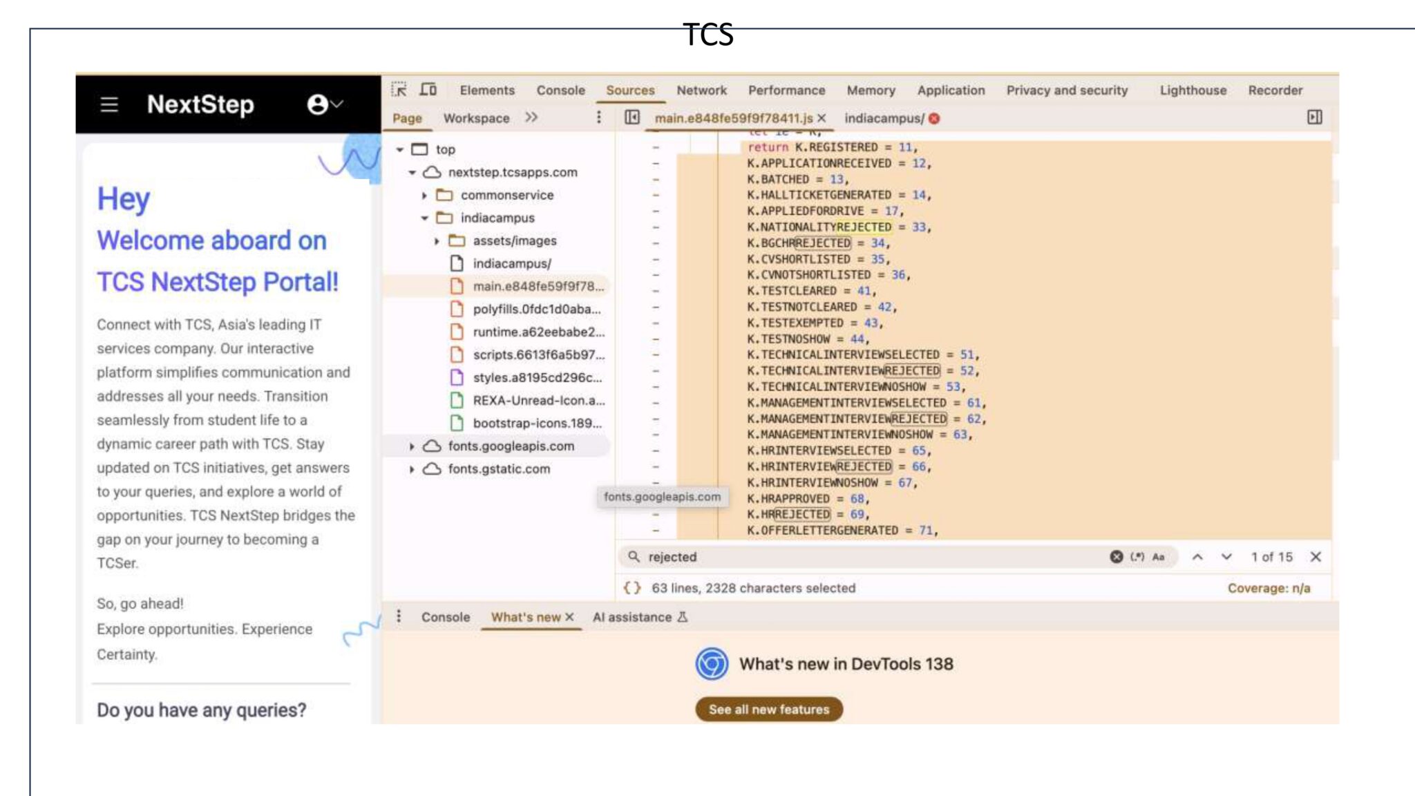Toggle regex search with the (.*) button
The width and height of the screenshot is (1415, 796).
point(1137,557)
